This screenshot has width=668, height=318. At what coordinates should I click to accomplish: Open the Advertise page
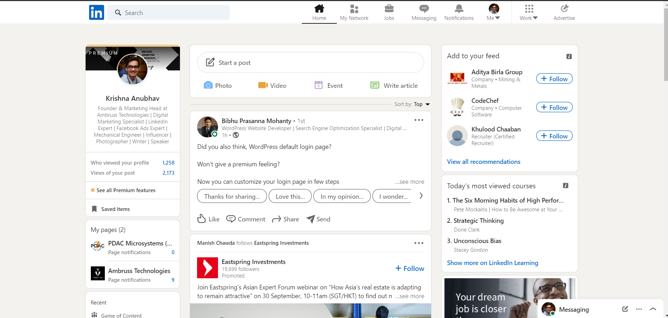564,13
